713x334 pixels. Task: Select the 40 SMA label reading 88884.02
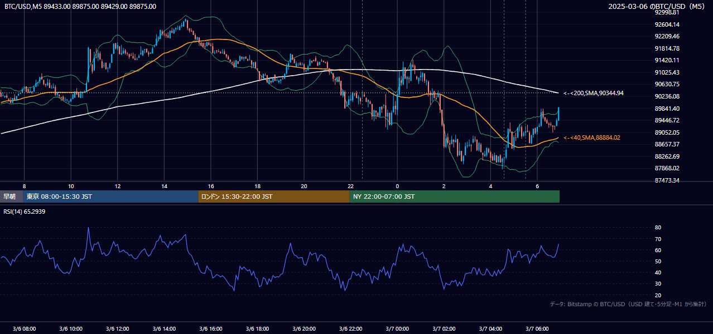(x=592, y=137)
